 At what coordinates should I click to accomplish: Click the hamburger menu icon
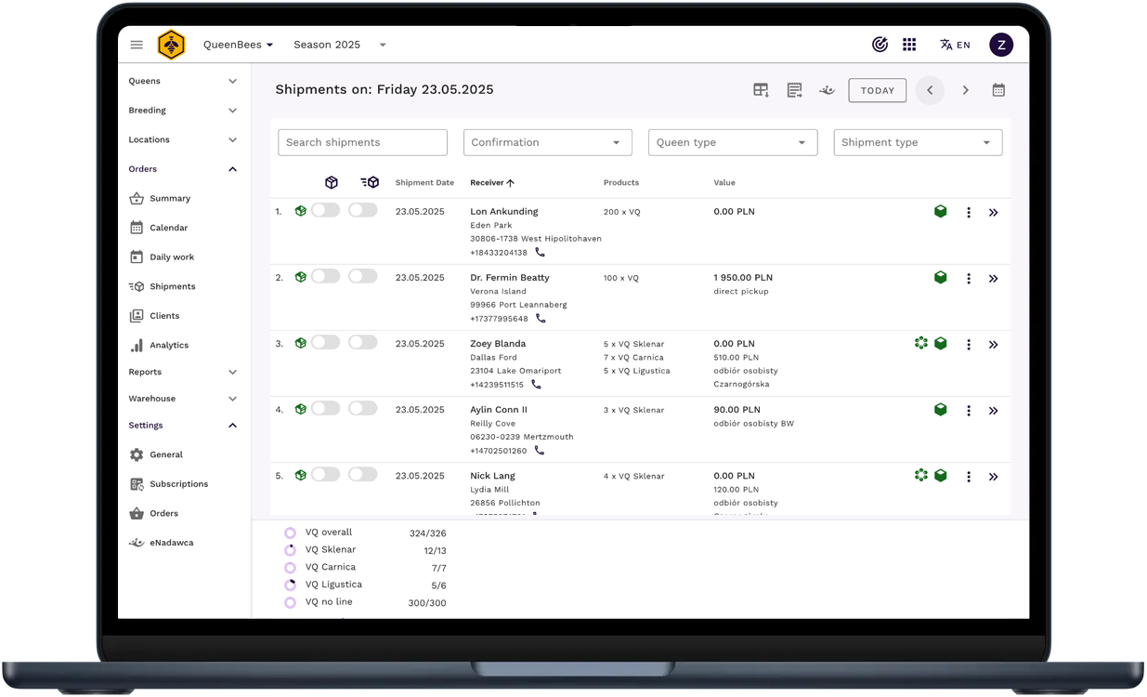(137, 45)
